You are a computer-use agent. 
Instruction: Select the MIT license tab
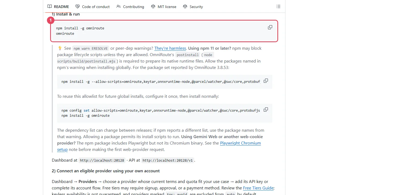[164, 7]
